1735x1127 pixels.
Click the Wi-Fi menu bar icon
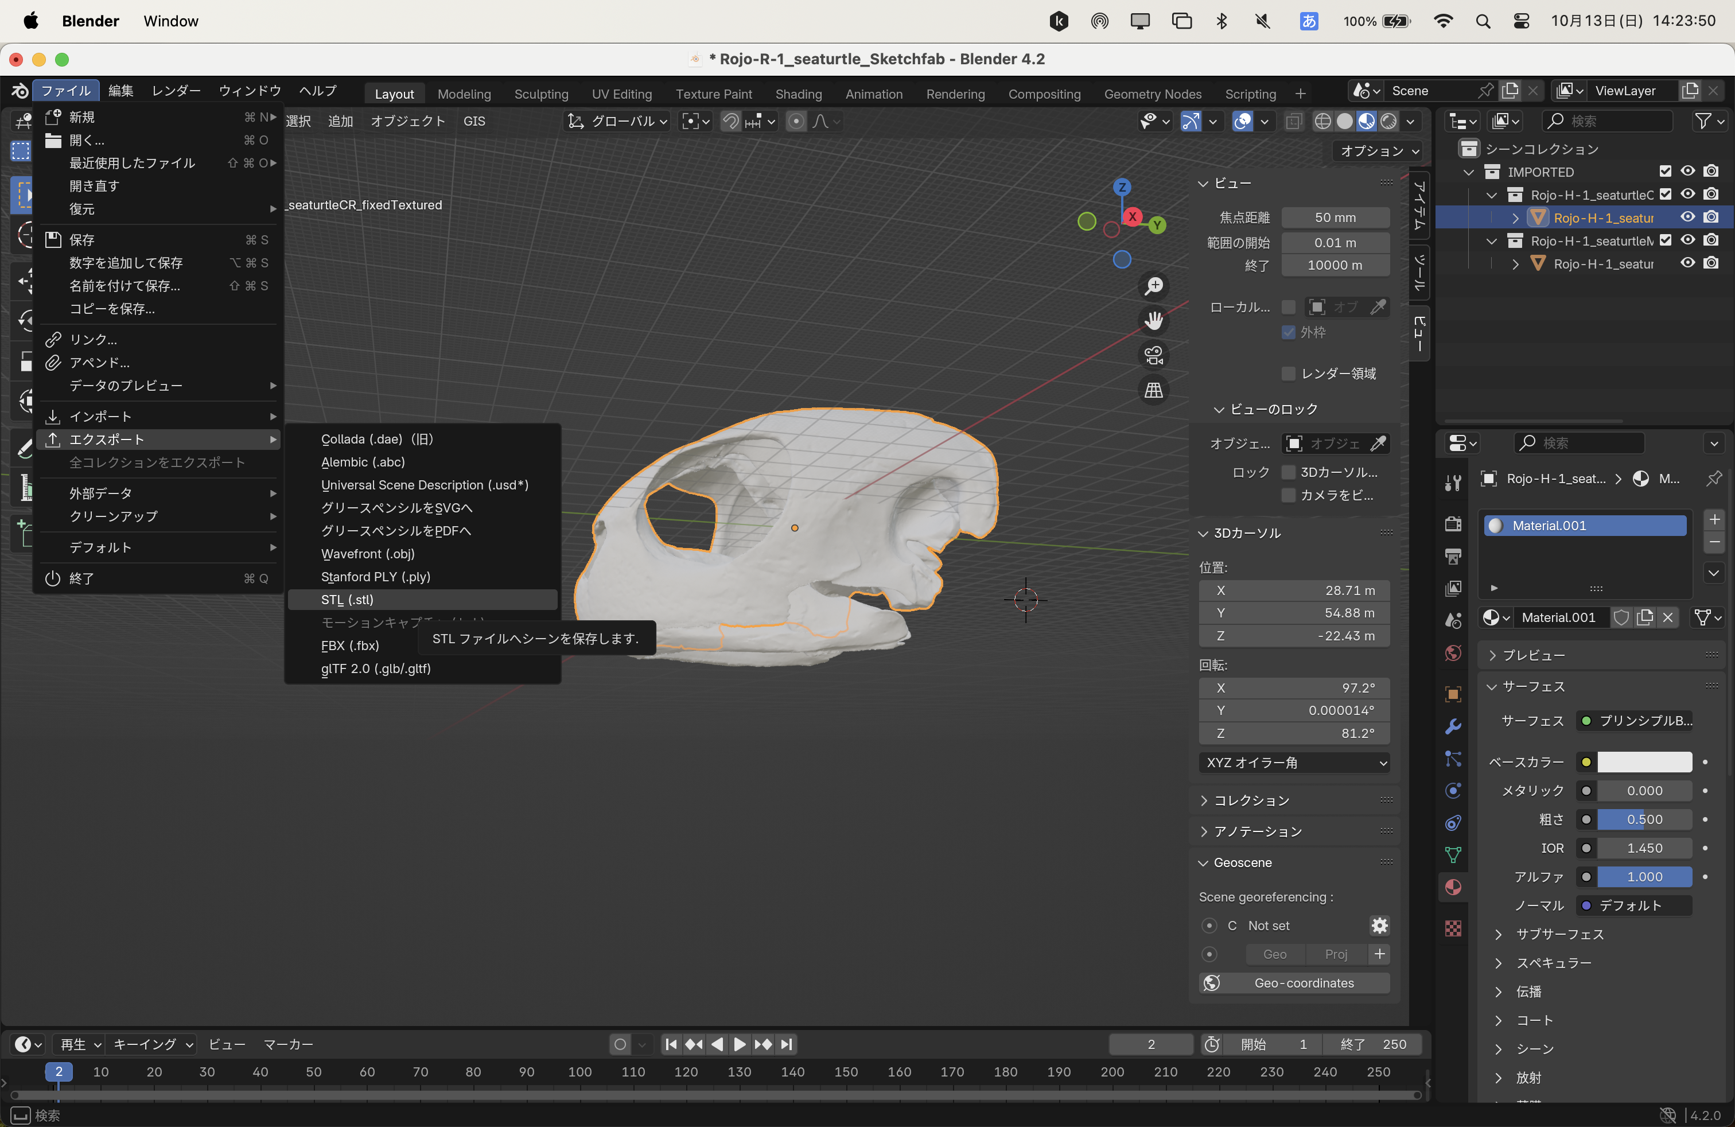(1442, 21)
